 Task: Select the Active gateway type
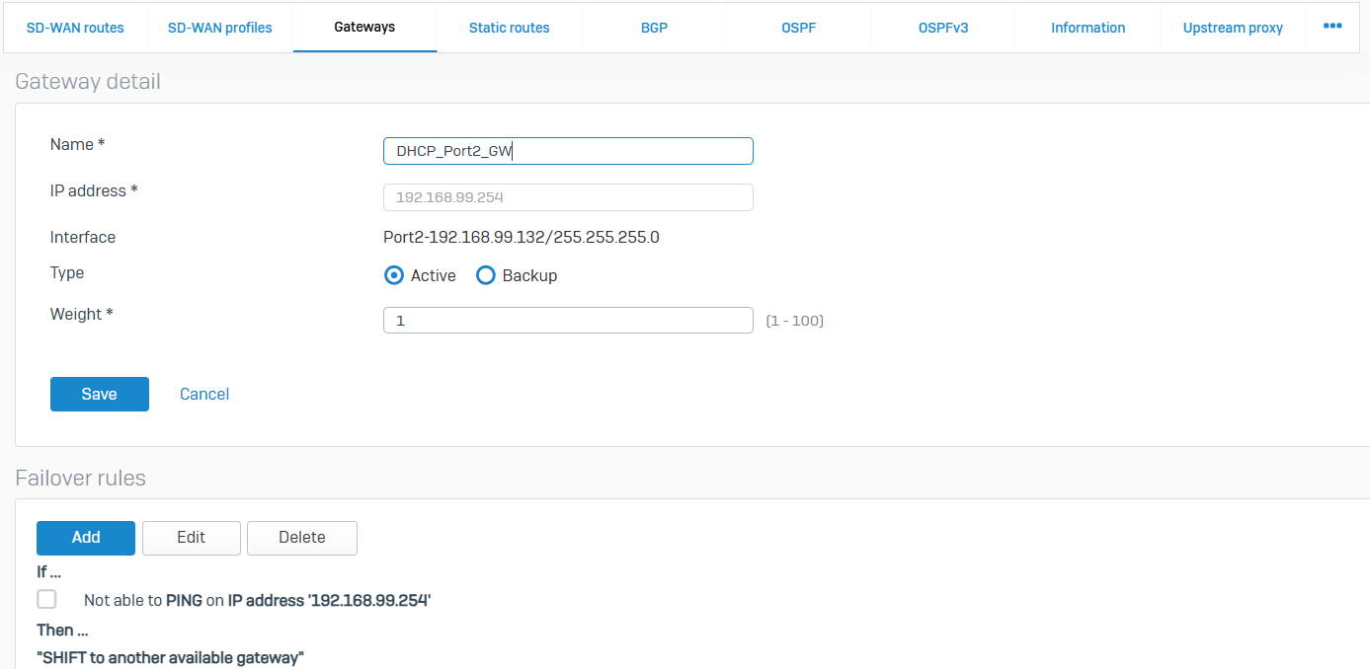click(394, 276)
